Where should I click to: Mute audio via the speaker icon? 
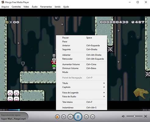pos(123,116)
